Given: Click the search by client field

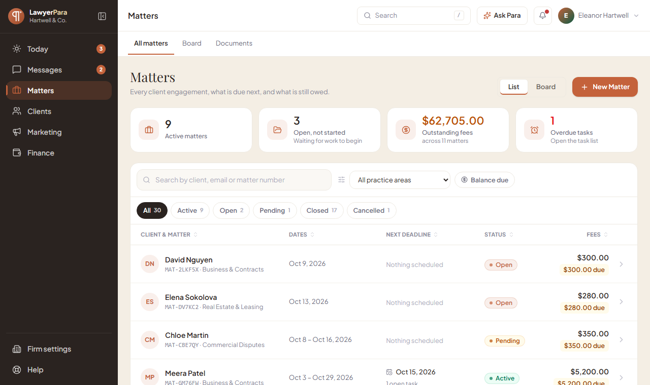Looking at the screenshot, I should (234, 180).
